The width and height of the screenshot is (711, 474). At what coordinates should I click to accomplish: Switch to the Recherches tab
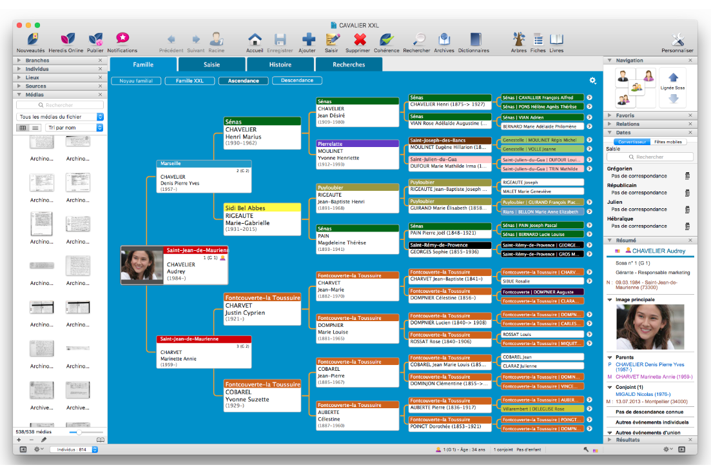click(x=349, y=64)
